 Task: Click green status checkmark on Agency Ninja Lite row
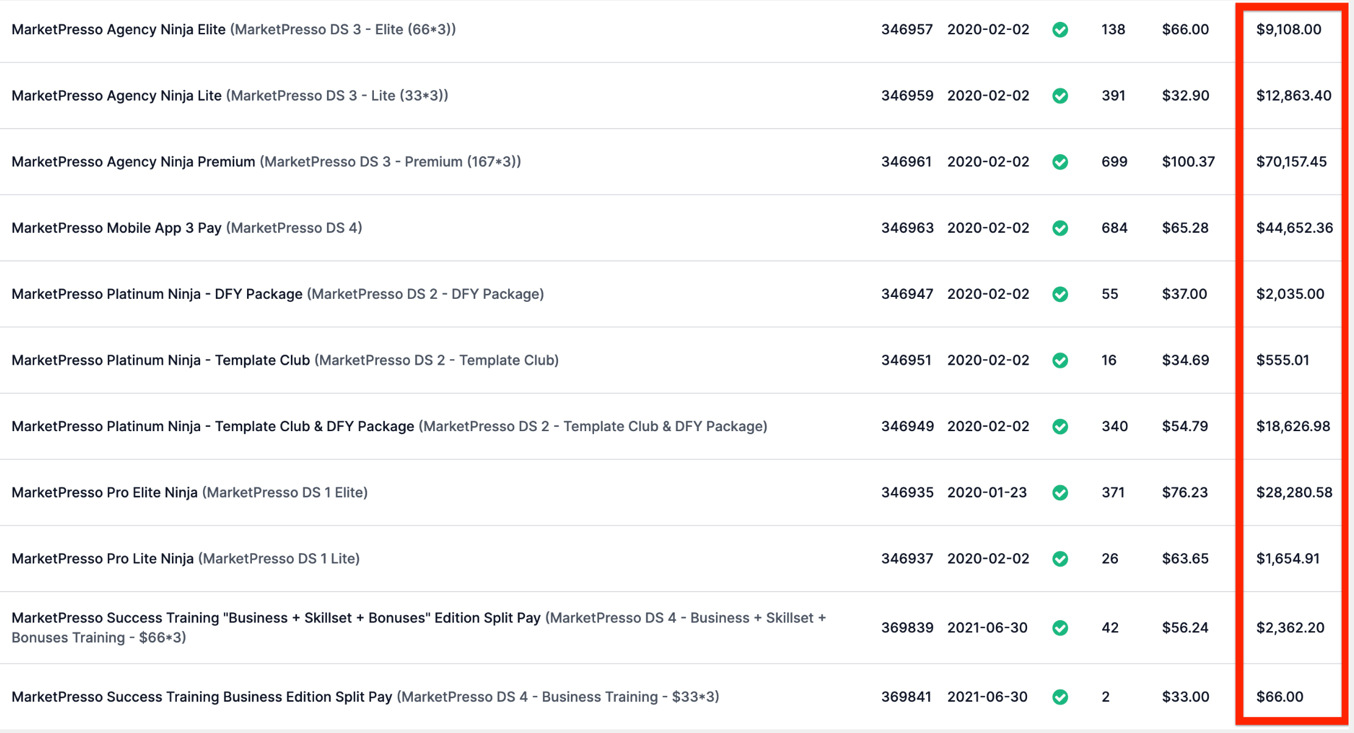tap(1060, 96)
